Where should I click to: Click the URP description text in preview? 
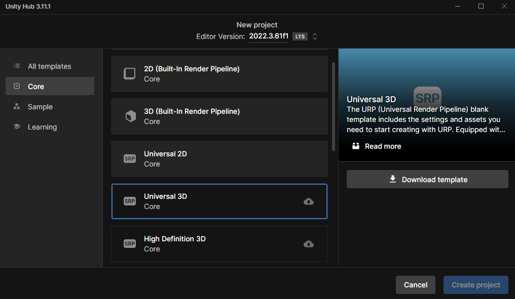[426, 119]
